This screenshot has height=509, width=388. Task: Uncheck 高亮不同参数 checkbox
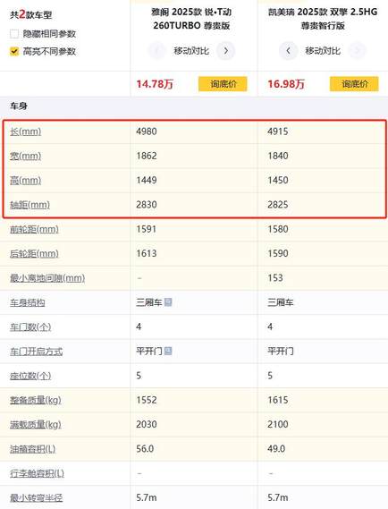click(x=14, y=51)
